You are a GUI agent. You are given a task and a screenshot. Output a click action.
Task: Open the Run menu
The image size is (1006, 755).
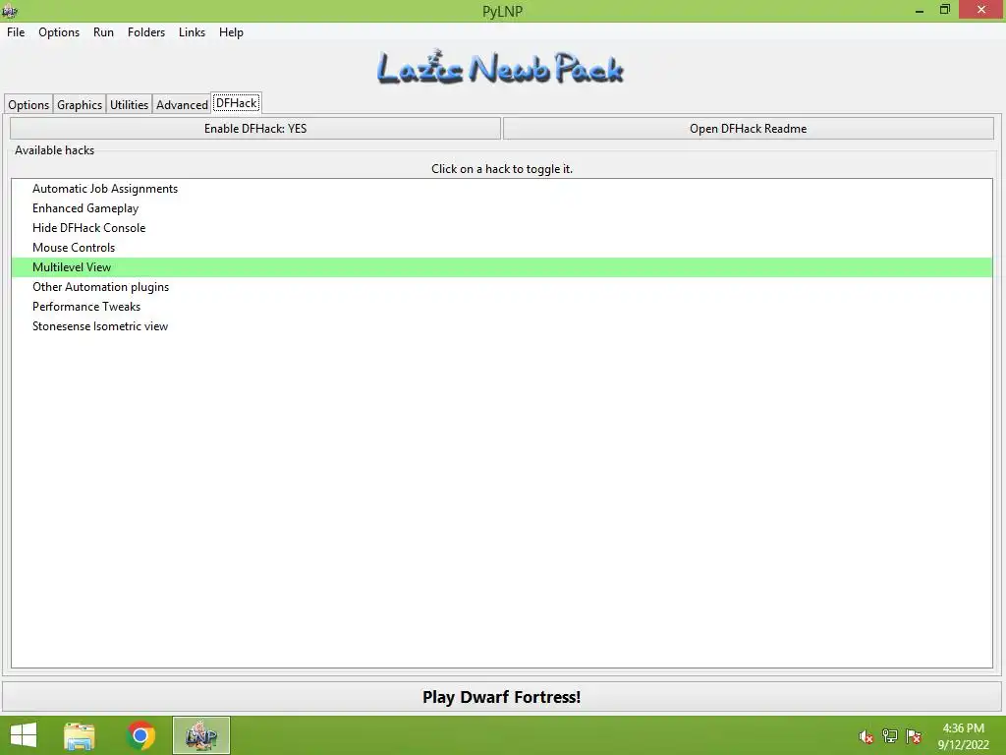coord(103,32)
